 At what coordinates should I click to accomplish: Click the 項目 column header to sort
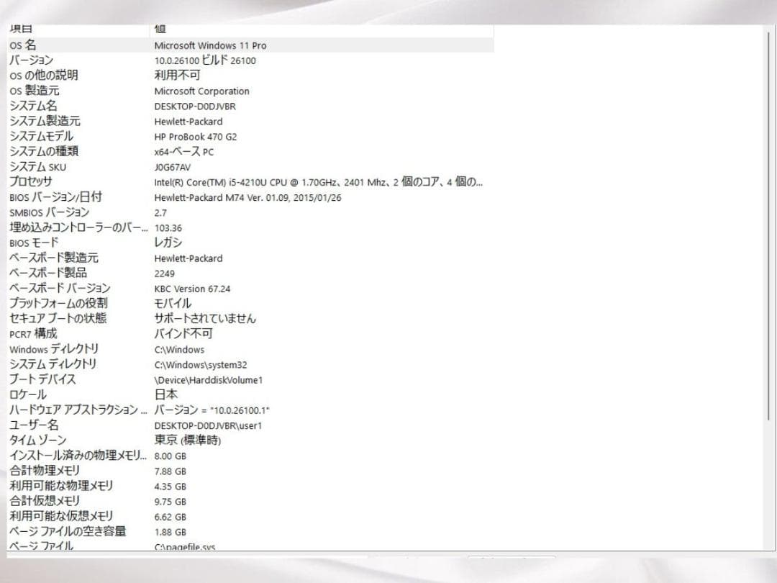click(x=72, y=30)
